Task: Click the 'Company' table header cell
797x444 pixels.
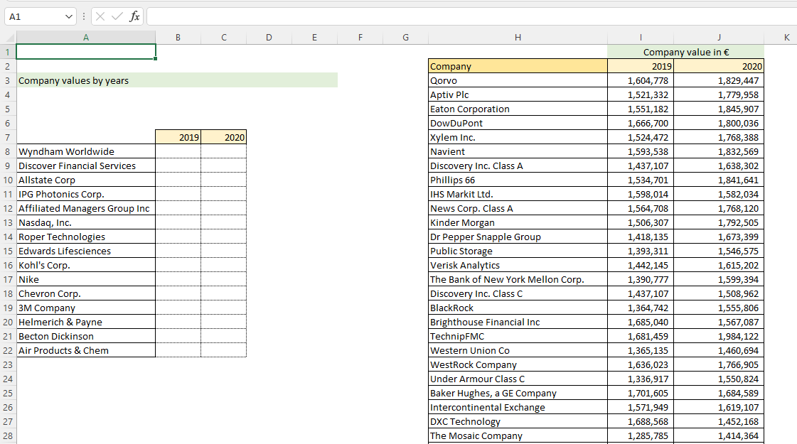Action: [x=518, y=67]
